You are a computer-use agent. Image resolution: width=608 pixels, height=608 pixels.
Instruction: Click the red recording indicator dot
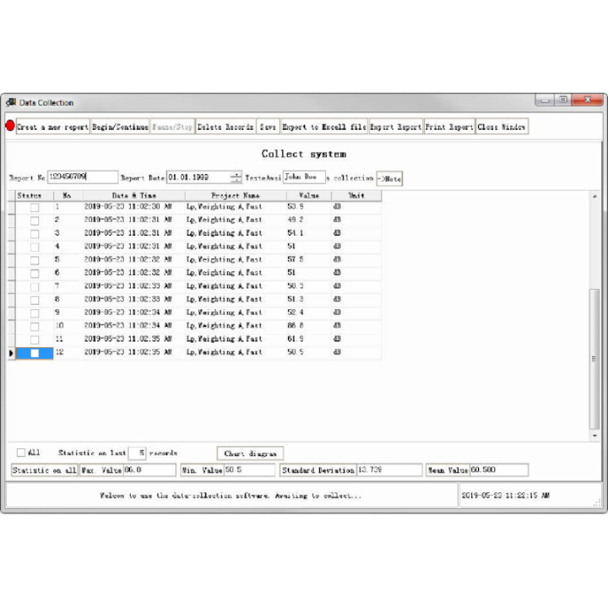[x=10, y=126]
